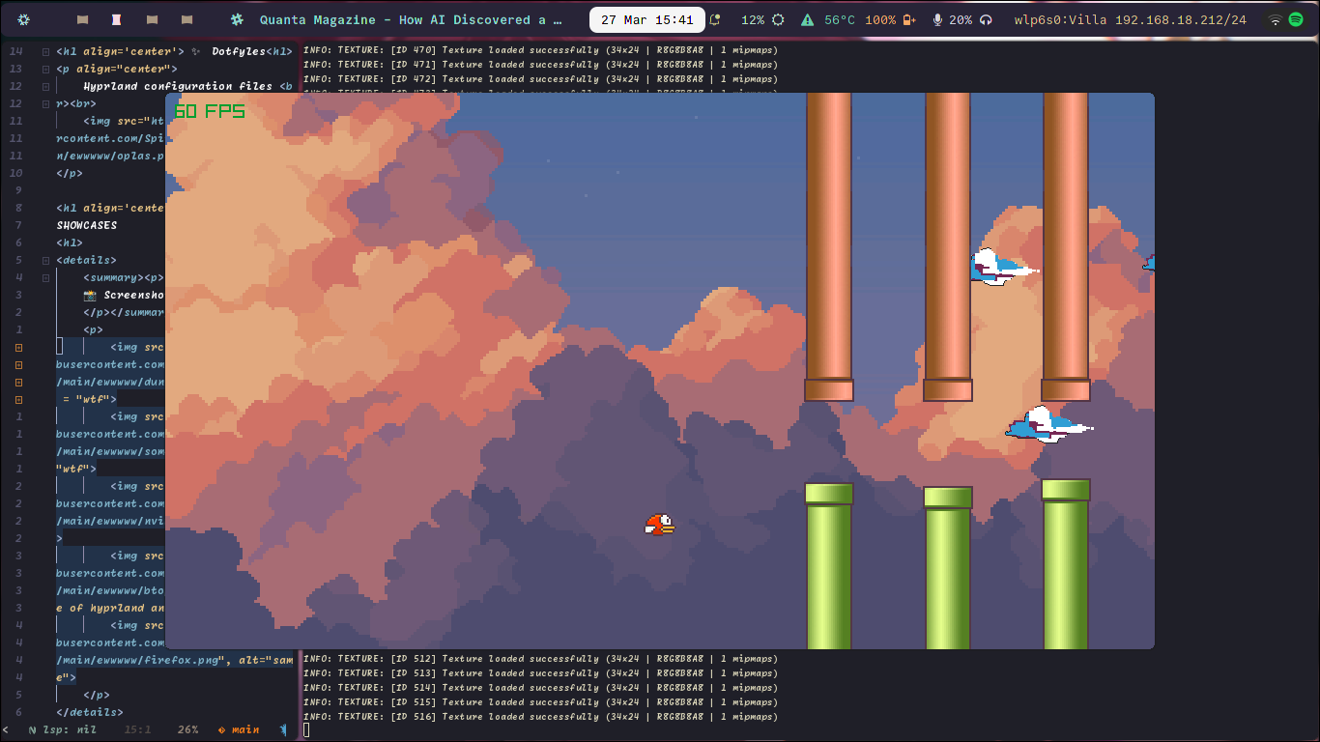Image resolution: width=1320 pixels, height=742 pixels.
Task: Click the /main/ewwwww/nvi path line
Action: pos(110,521)
